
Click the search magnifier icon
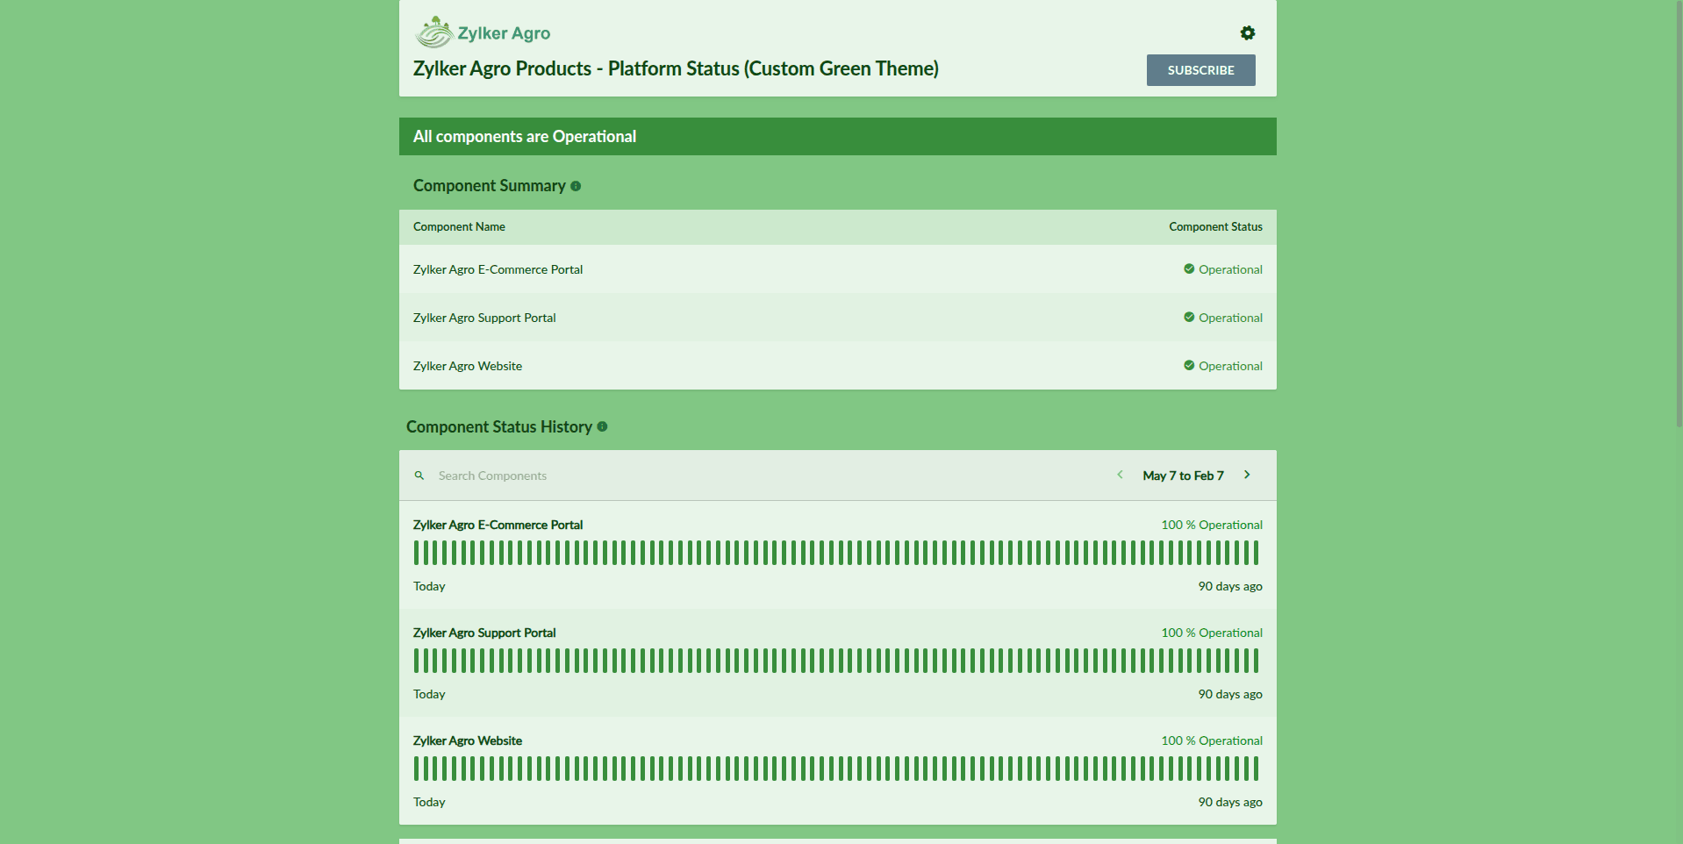[419, 476]
